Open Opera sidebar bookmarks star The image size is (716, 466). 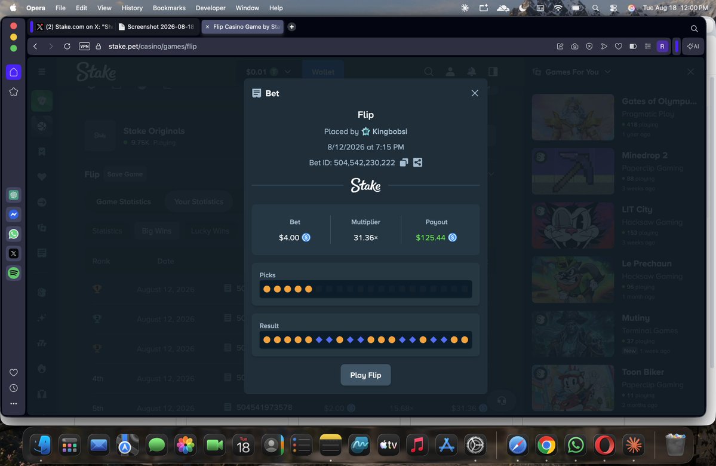point(14,92)
